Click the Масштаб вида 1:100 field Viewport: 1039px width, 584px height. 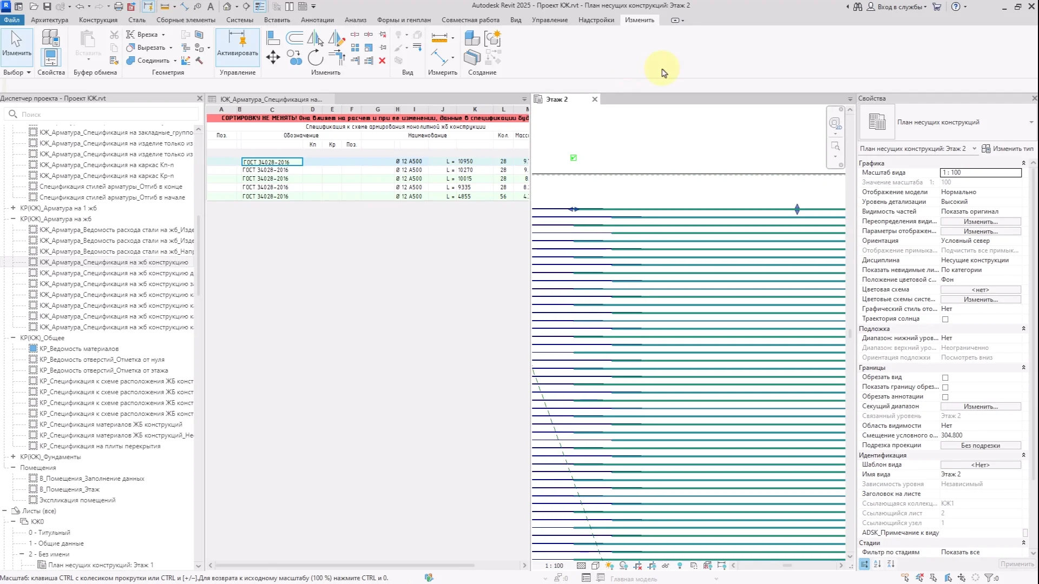click(x=981, y=172)
